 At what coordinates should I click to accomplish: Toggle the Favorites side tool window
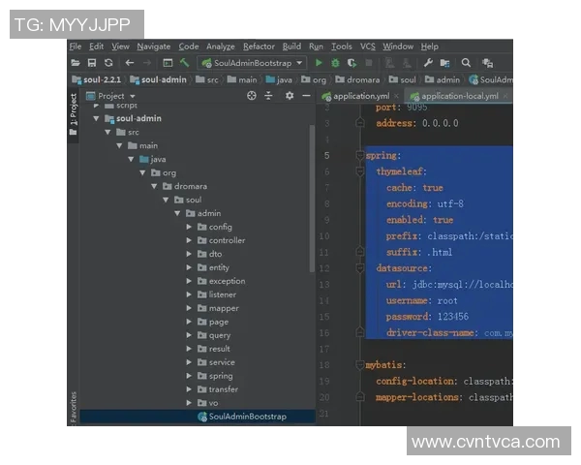[x=74, y=405]
